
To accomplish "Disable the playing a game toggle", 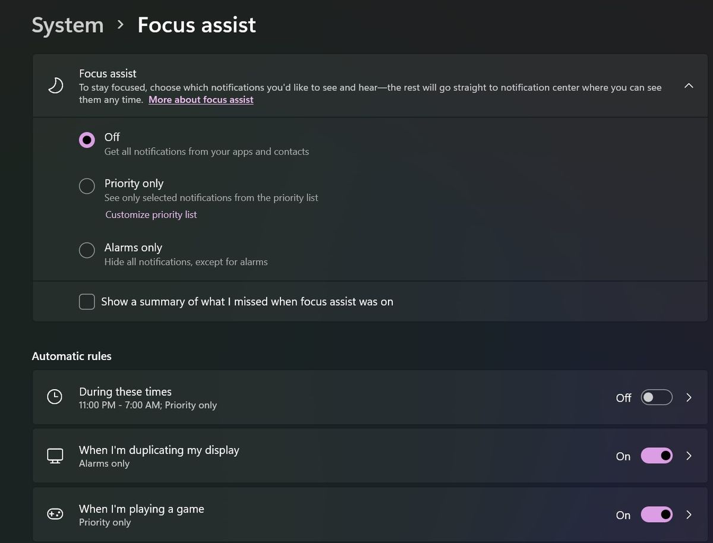I will tap(656, 514).
